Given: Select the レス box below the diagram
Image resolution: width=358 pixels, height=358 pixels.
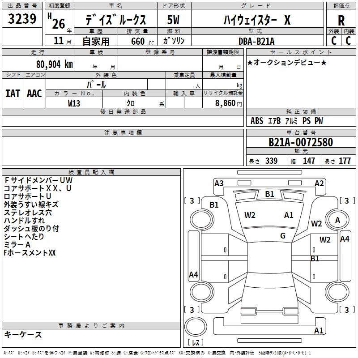Looking at the screenshot, I should [195, 343].
